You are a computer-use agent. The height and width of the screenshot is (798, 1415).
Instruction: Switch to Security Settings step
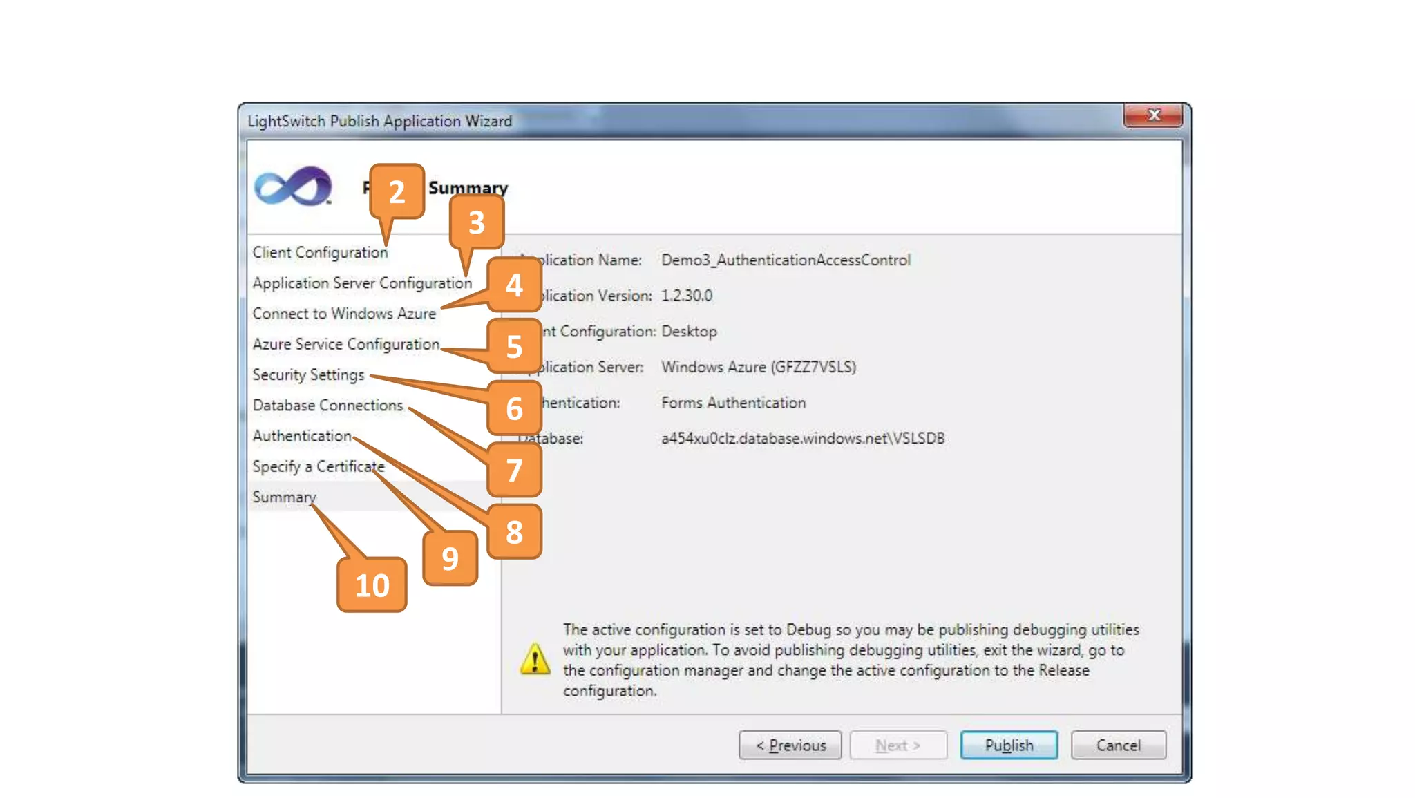click(308, 374)
